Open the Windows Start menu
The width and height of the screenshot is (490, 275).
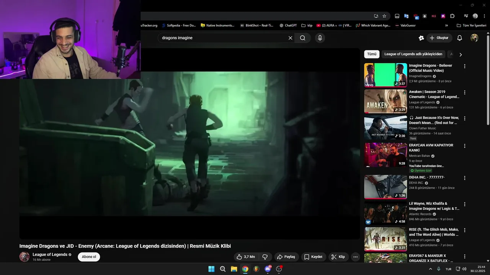[x=211, y=269]
